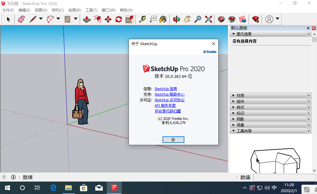Expand the 材质 panel
The width and height of the screenshot is (317, 194).
coord(234,95)
